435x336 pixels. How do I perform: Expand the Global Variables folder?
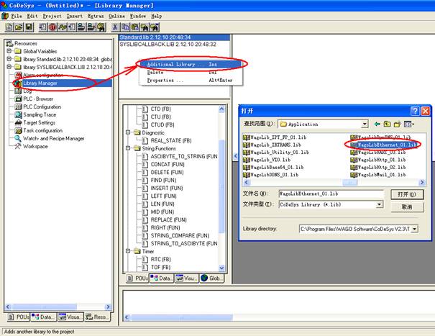(x=9, y=51)
